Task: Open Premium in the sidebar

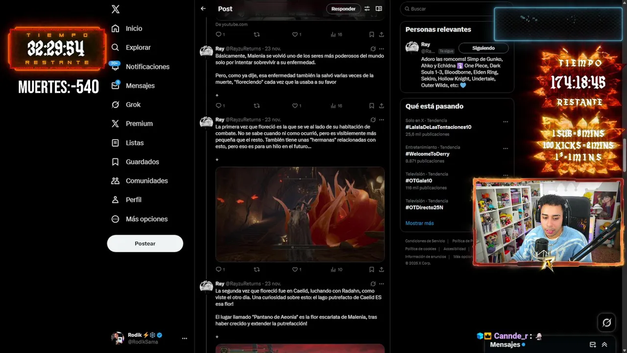Action: pyautogui.click(x=132, y=124)
